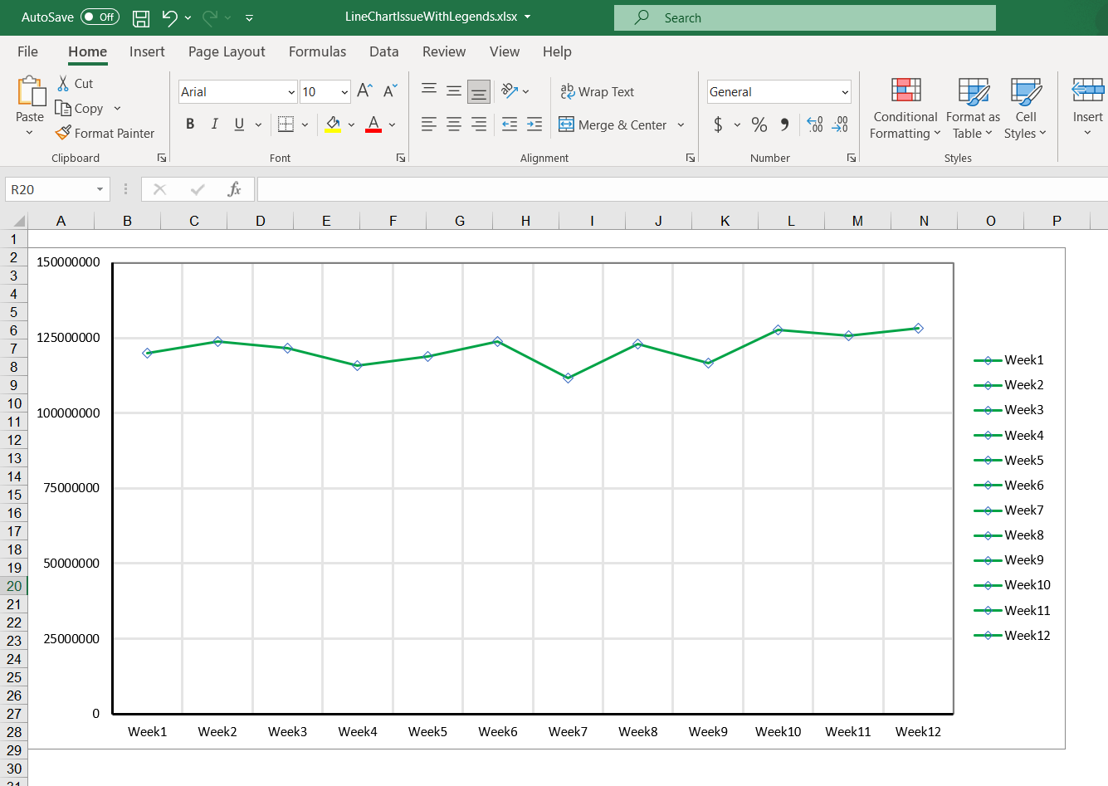The width and height of the screenshot is (1108, 786).
Task: Align text right
Action: coord(479,124)
